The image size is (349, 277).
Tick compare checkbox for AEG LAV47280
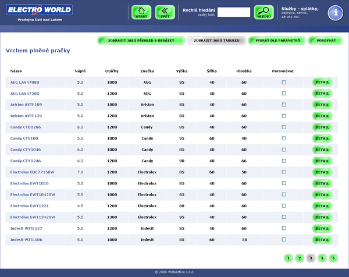(284, 94)
